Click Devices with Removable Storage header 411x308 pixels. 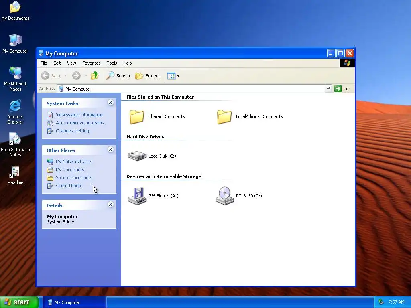164,176
